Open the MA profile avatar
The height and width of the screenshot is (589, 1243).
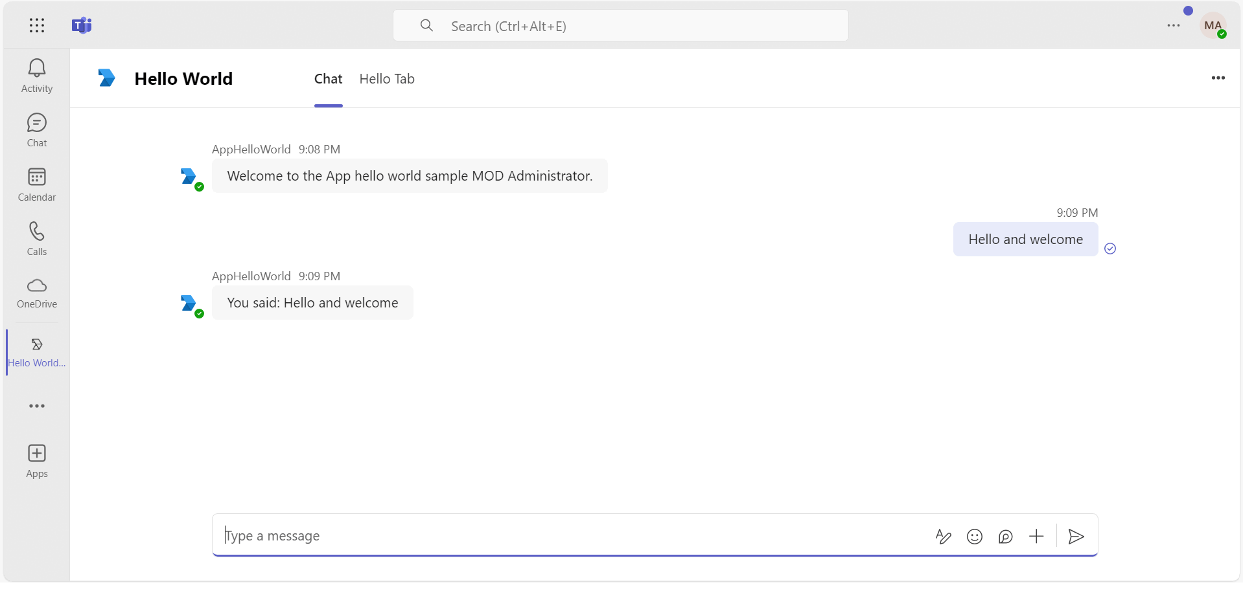[x=1213, y=26]
